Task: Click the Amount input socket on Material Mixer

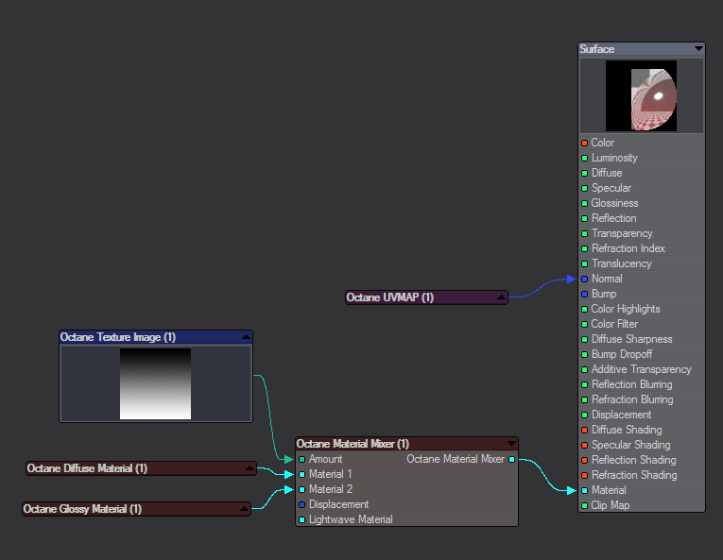Action: (x=302, y=460)
